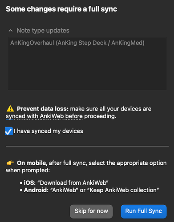Screen dimensions: 174x222
Task: Start sync with Run Full Sync button
Action: (144, 211)
